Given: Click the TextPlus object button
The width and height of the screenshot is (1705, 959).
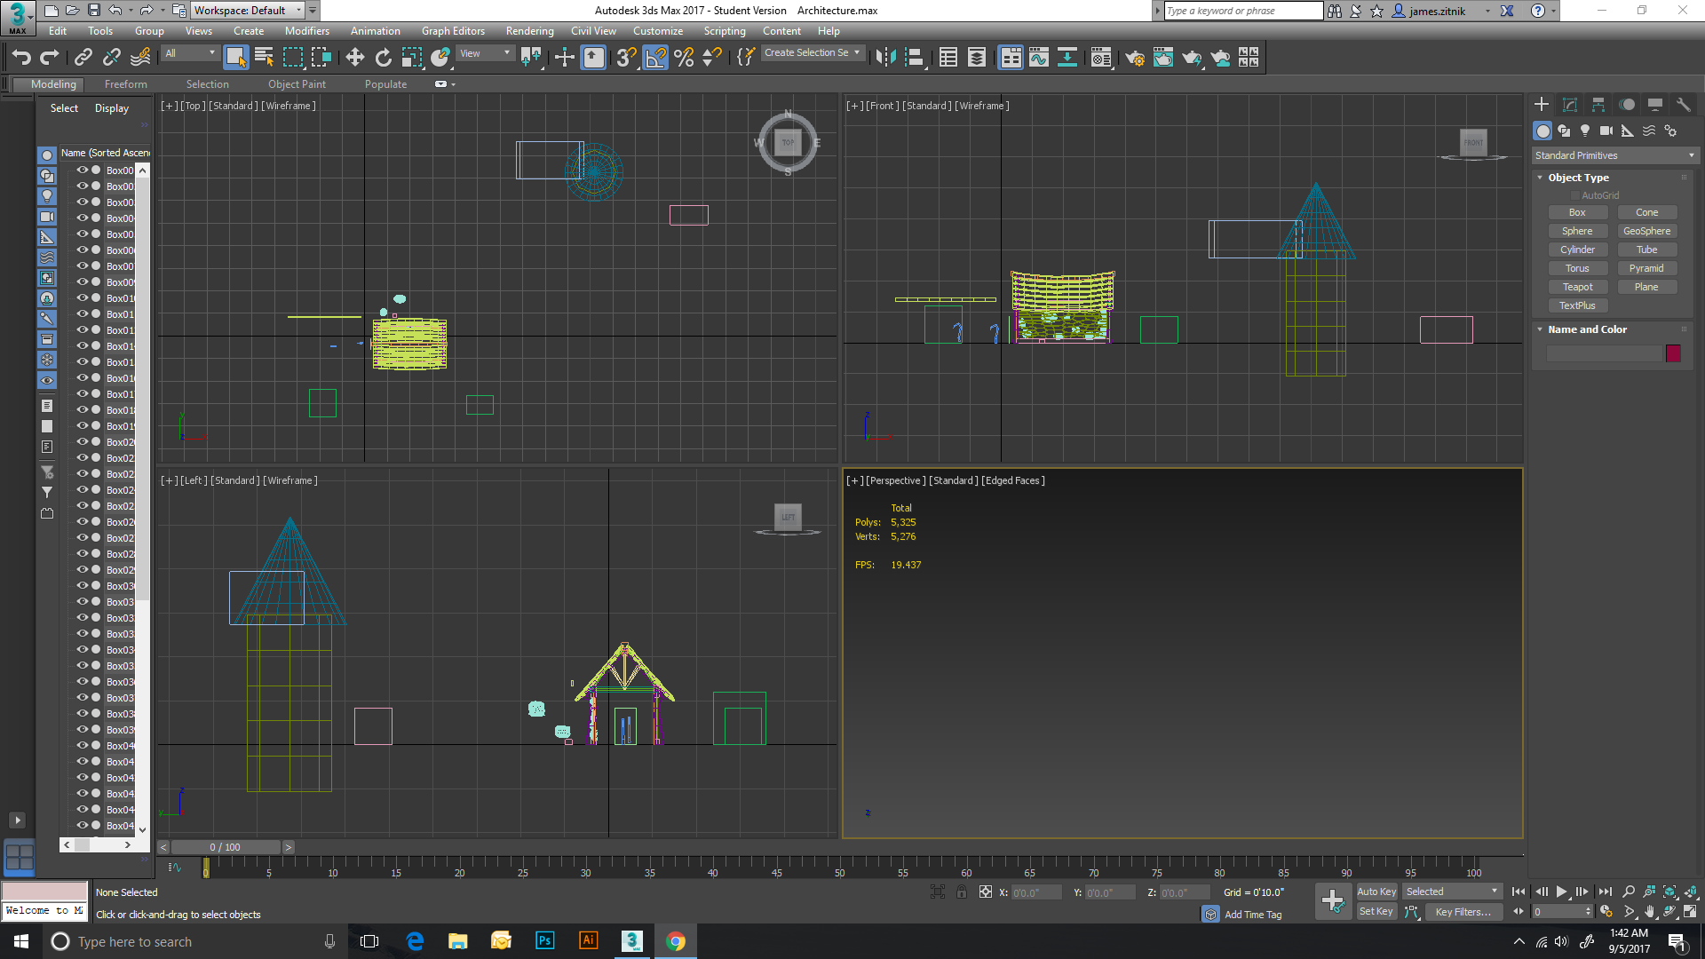Looking at the screenshot, I should 1577,305.
